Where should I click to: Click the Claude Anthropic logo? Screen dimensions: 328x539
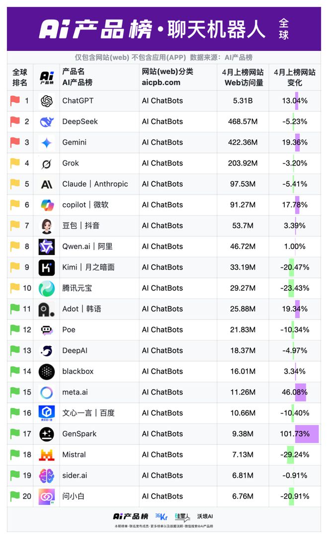(x=46, y=185)
